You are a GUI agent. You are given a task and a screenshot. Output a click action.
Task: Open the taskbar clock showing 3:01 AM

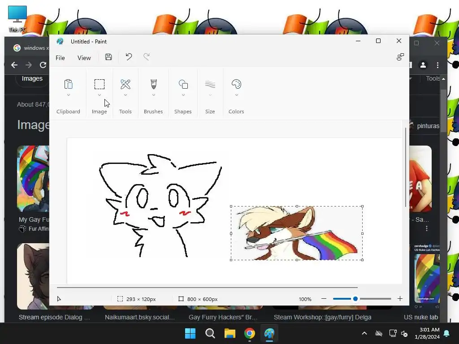(x=427, y=333)
